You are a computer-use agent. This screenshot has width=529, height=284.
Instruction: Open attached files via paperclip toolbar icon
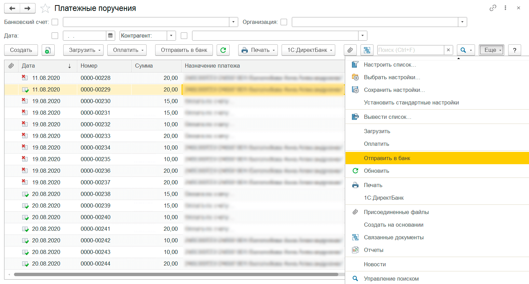click(x=350, y=50)
